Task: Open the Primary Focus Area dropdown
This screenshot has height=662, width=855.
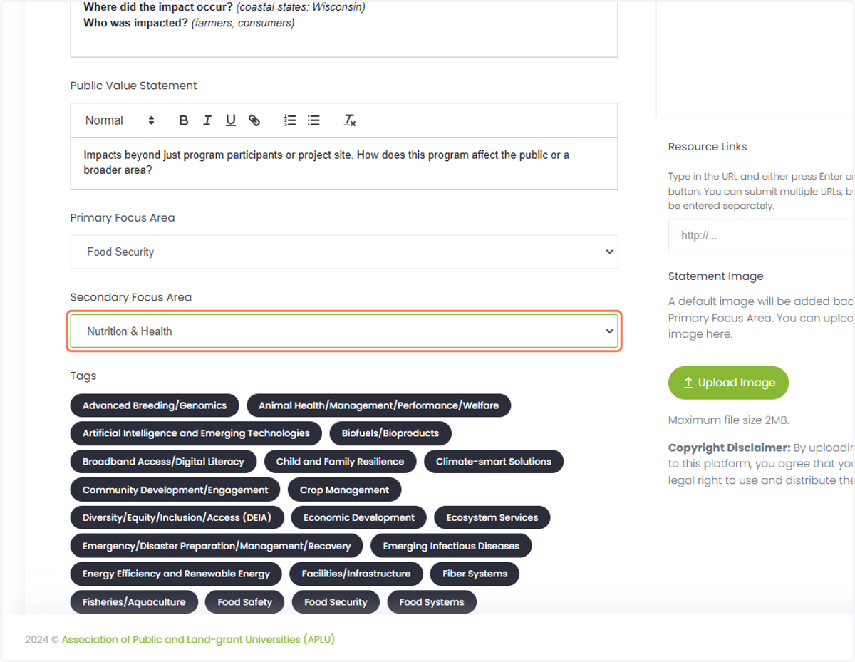Action: click(344, 252)
